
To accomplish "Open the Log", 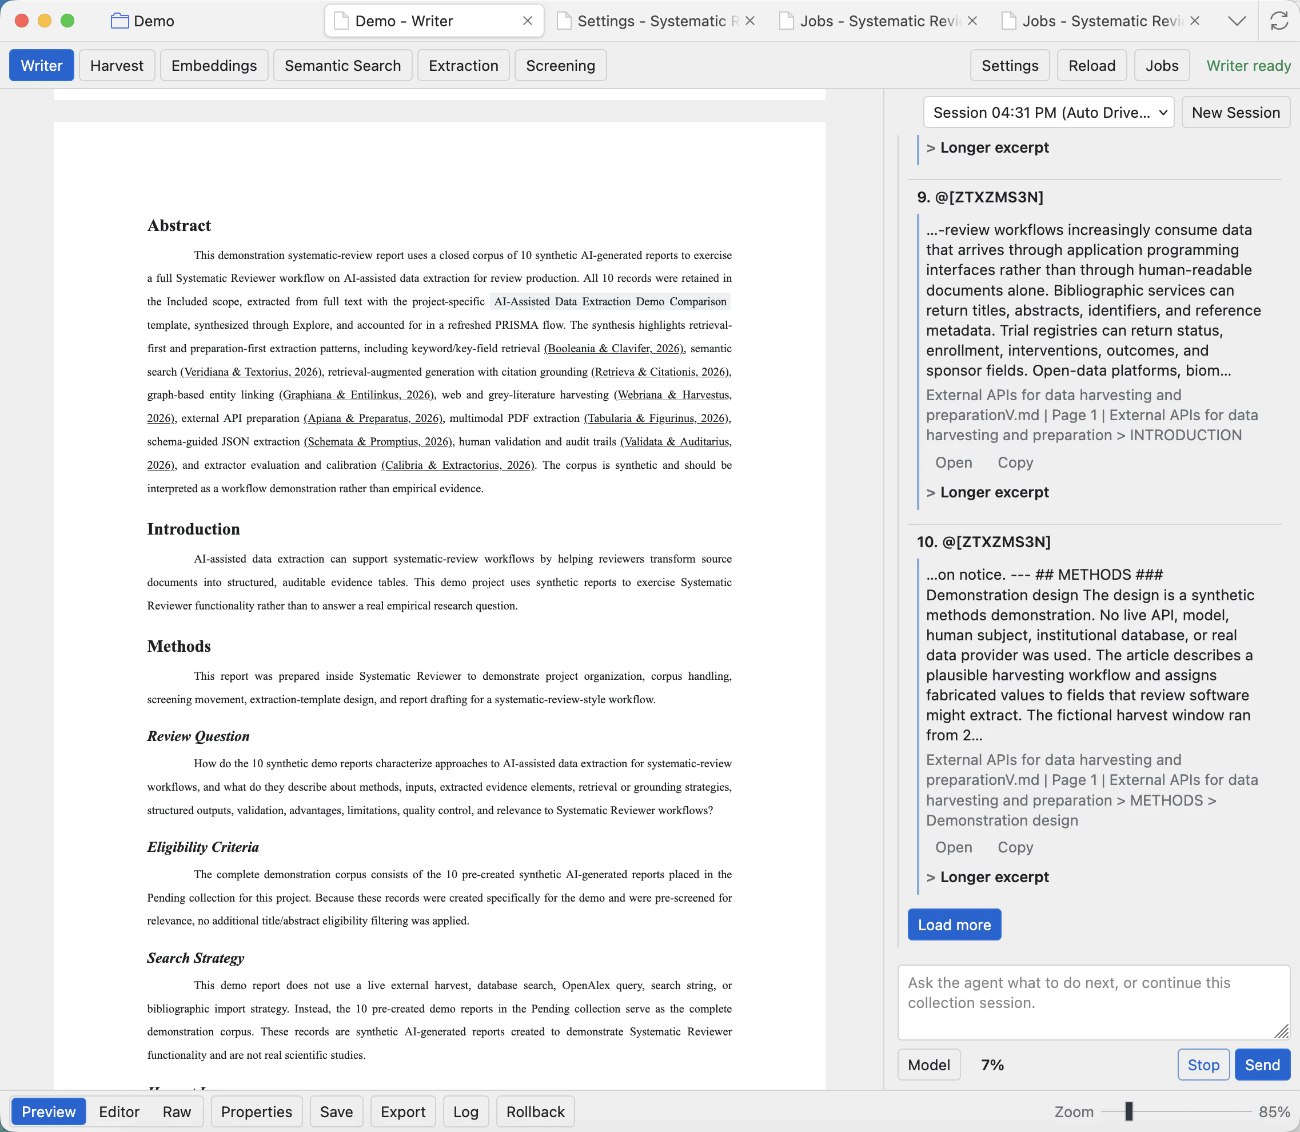I will tap(465, 1112).
